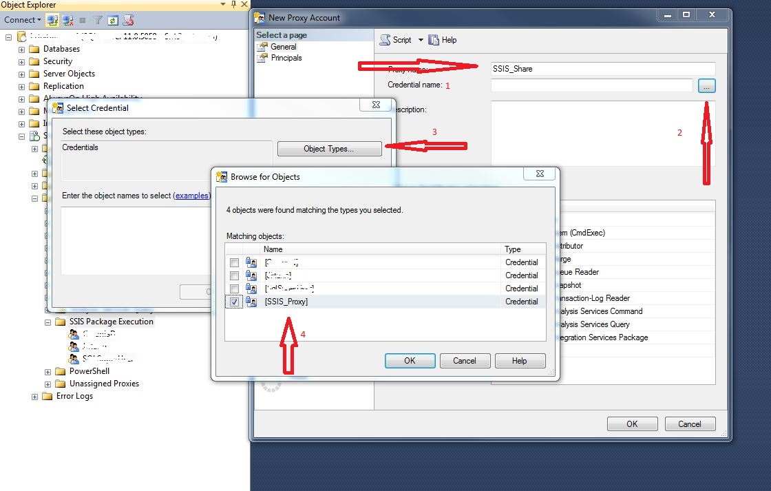Click the Credential name input field

point(591,85)
